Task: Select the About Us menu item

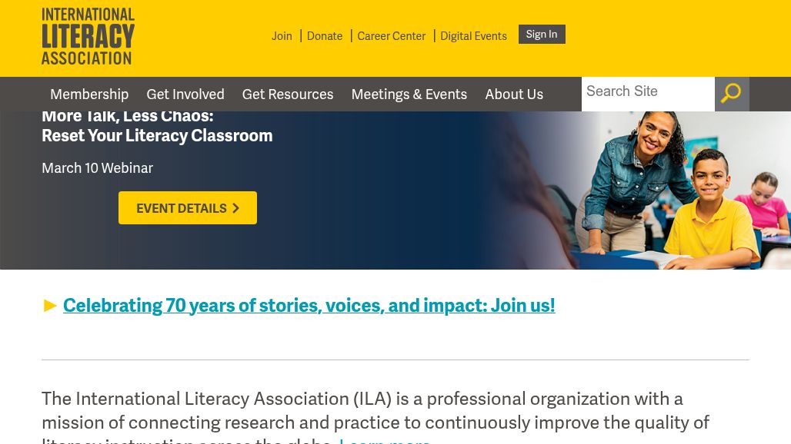Action: point(514,94)
